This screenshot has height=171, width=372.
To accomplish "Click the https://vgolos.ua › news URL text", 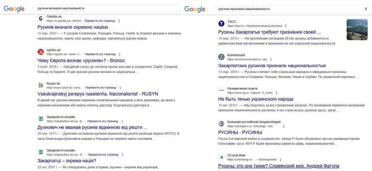I will click(x=64, y=54).
